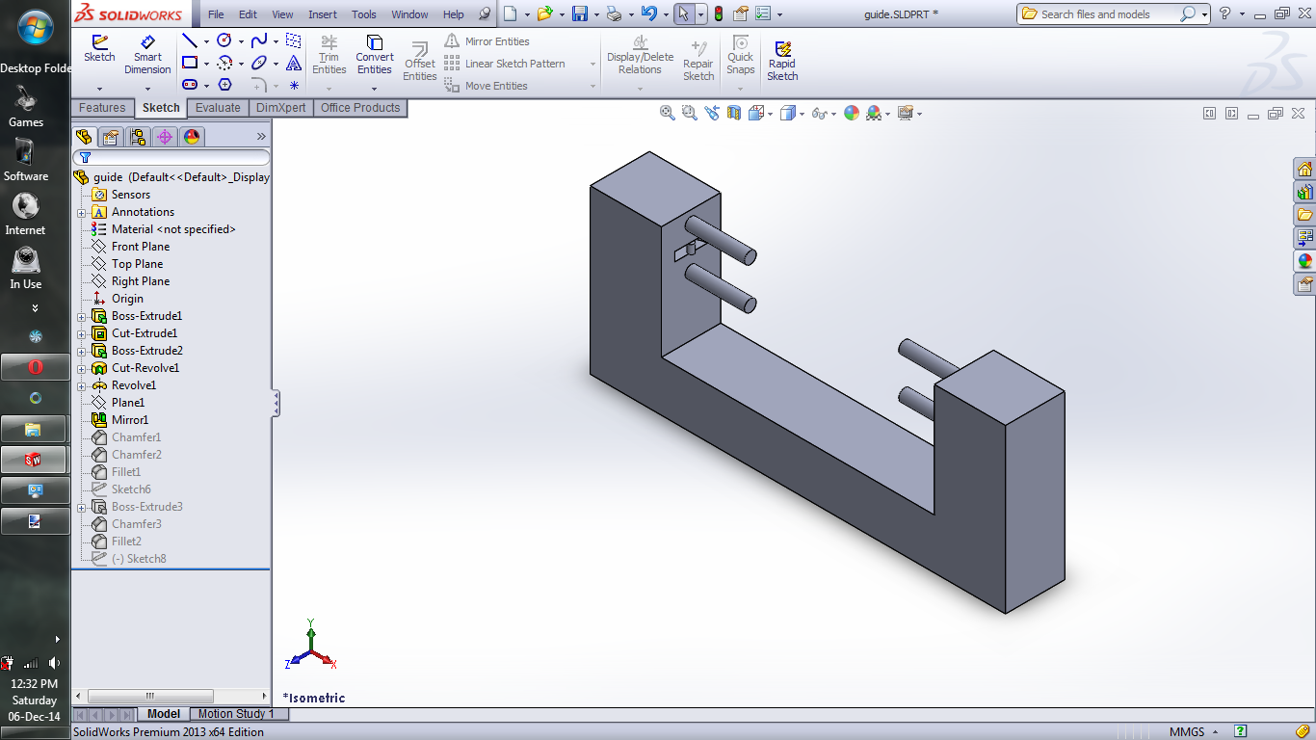Select the Point sketch tool
1316x740 pixels.
pos(294,85)
